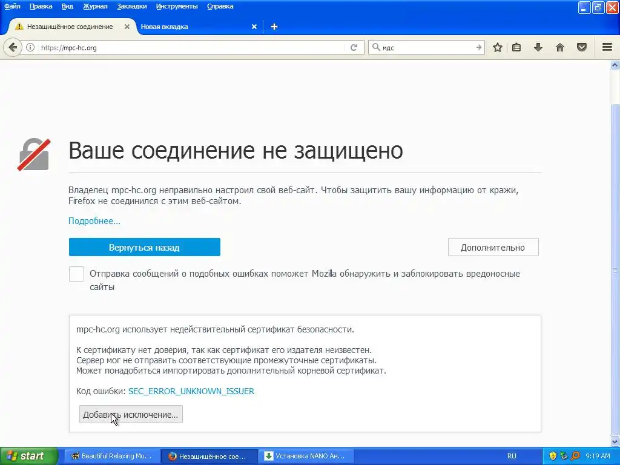Show bookmarks list icon
Image resolution: width=620 pixels, height=465 pixels.
click(x=516, y=47)
